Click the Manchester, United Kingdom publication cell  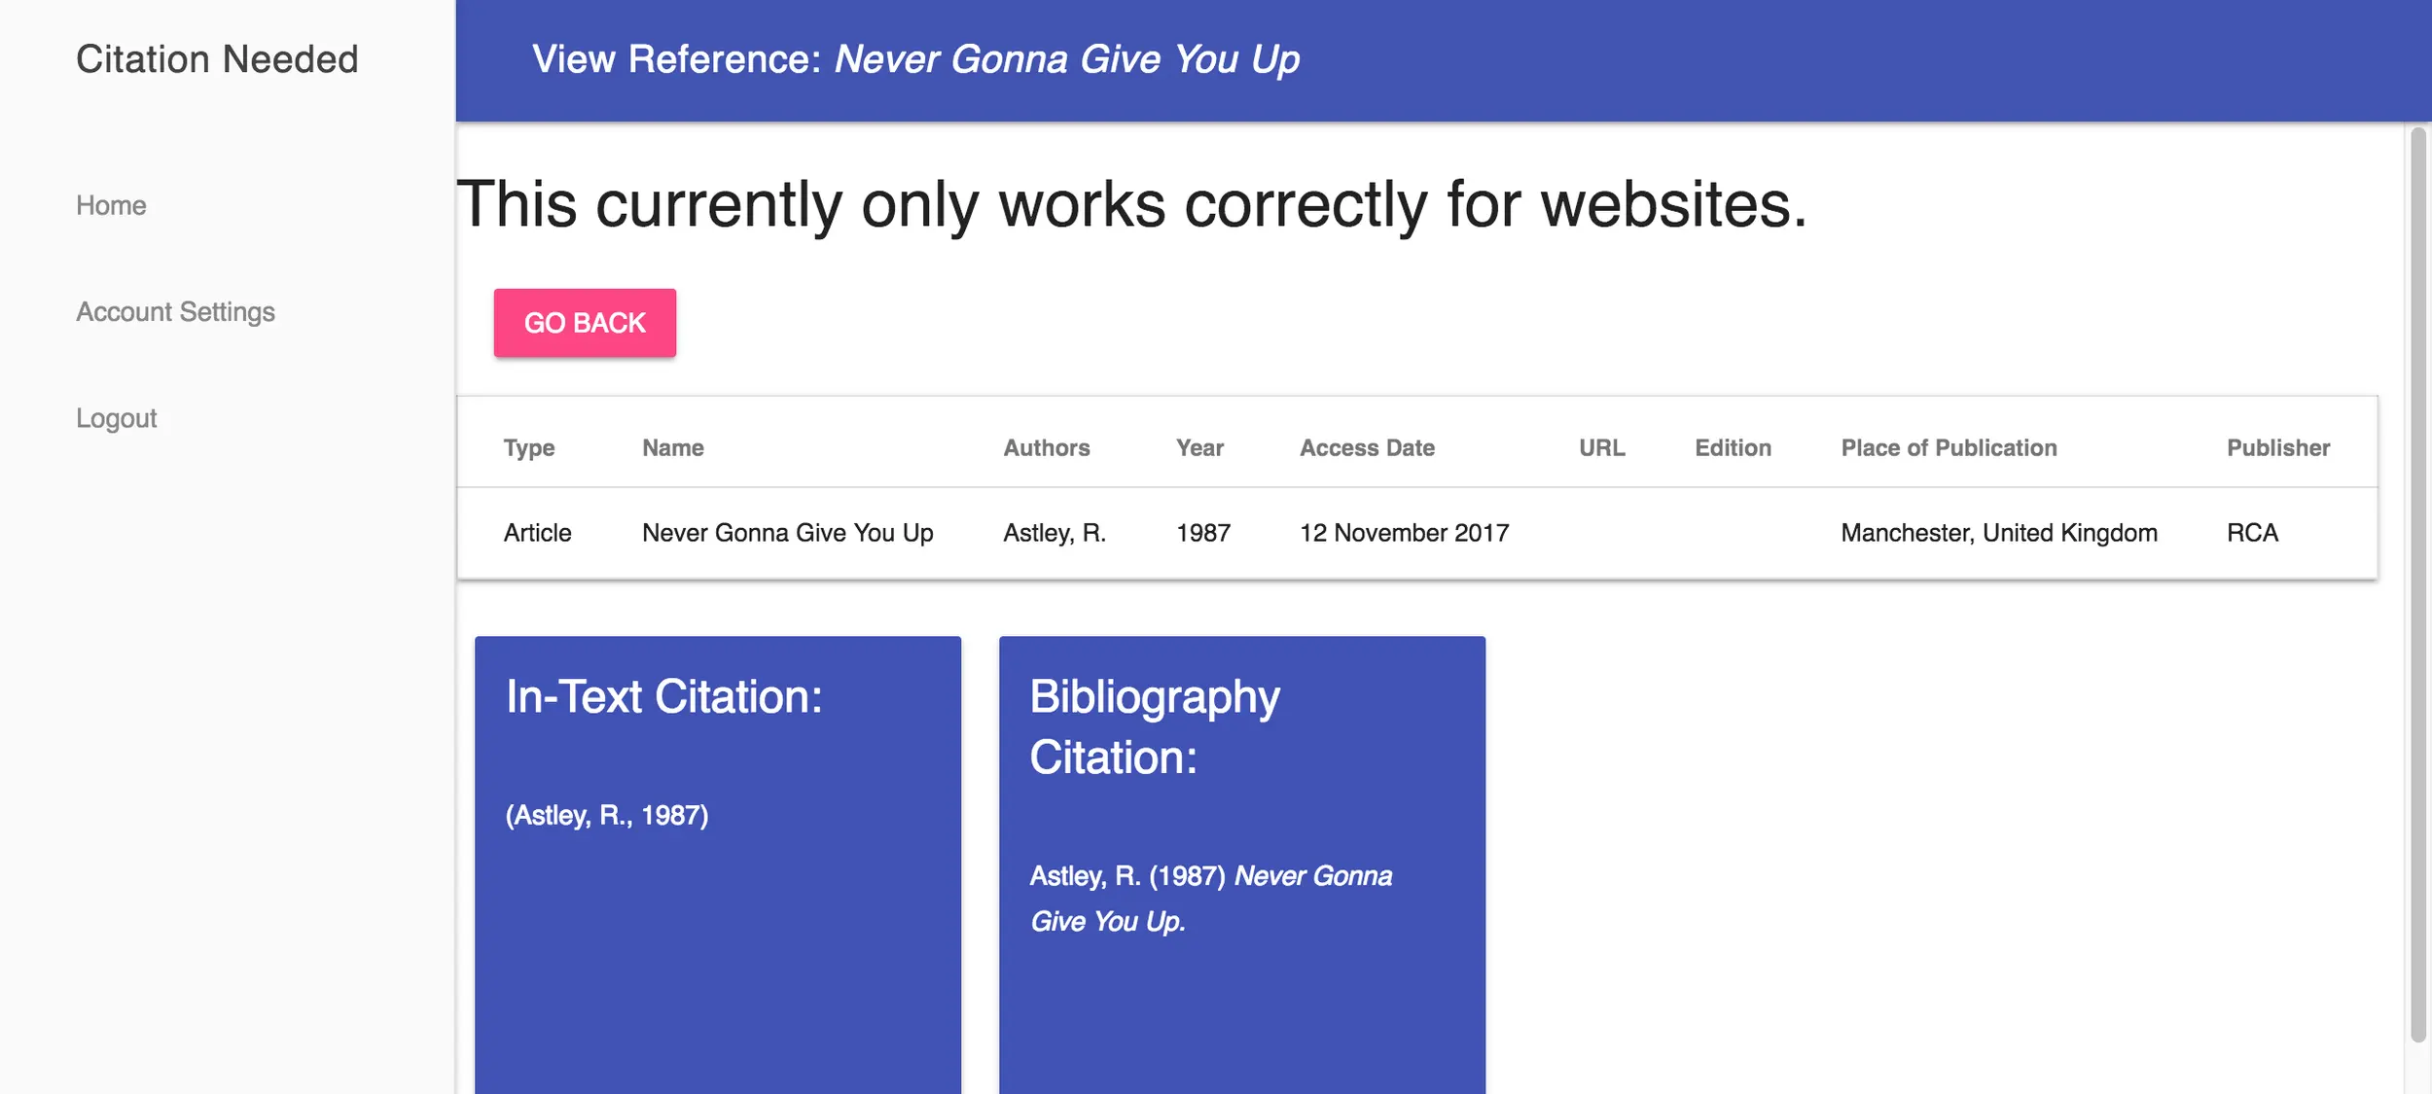pyautogui.click(x=1997, y=533)
